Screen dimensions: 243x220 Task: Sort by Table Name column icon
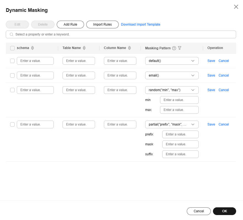click(84, 48)
